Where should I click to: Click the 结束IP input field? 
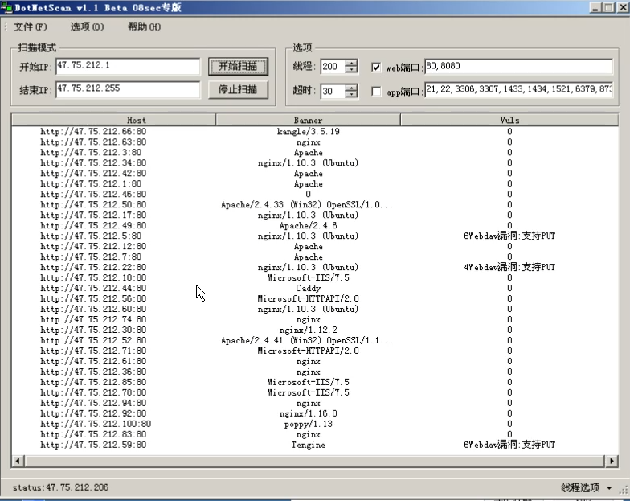tap(127, 89)
